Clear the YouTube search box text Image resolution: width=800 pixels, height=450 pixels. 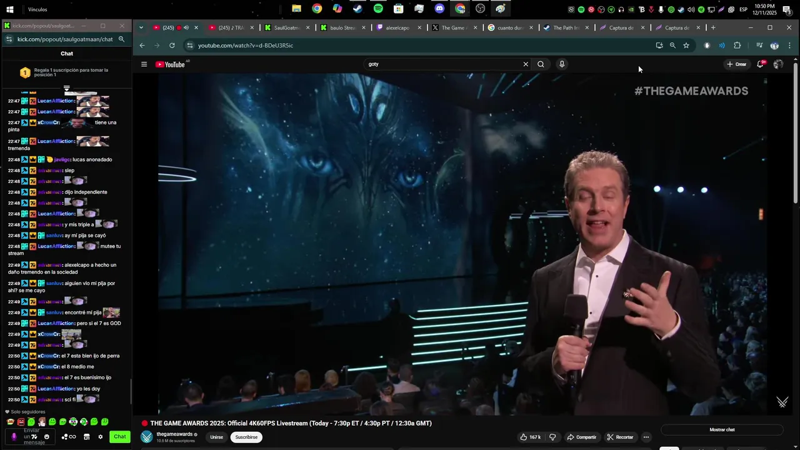click(526, 64)
